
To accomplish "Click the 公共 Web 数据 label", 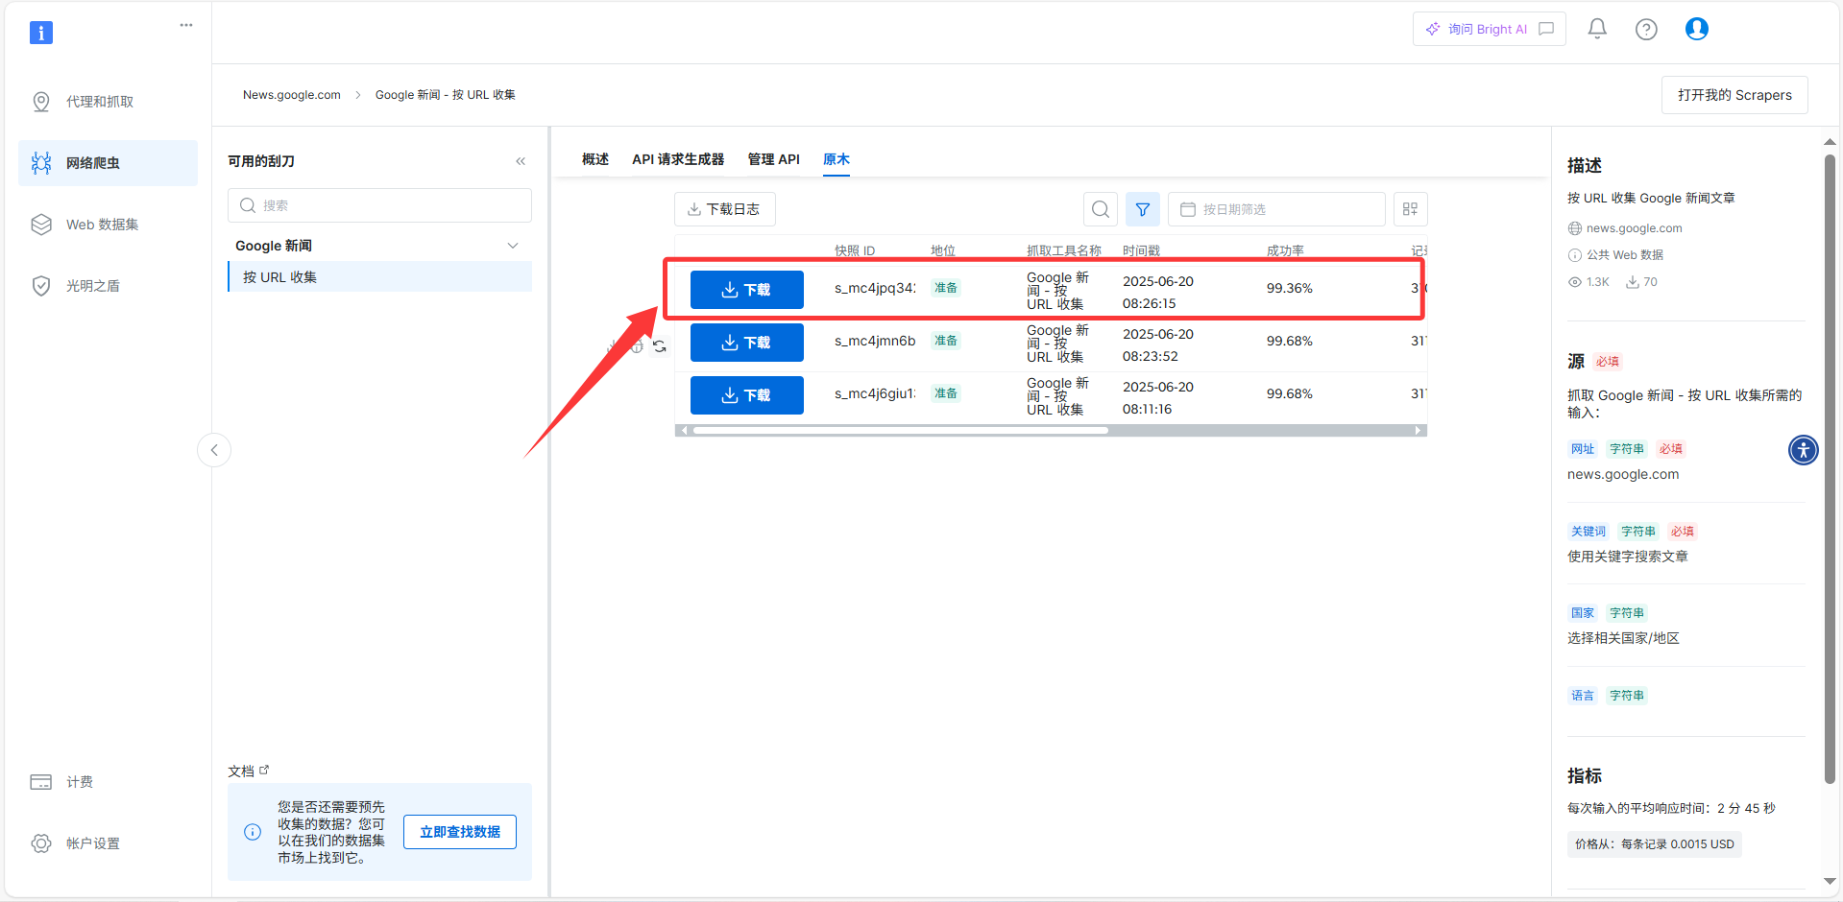I will [x=1625, y=255].
